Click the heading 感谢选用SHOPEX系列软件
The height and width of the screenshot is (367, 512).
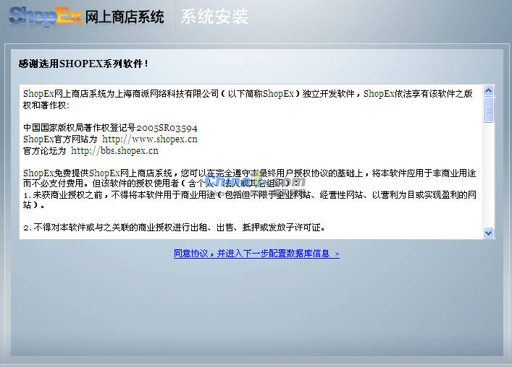click(x=83, y=64)
